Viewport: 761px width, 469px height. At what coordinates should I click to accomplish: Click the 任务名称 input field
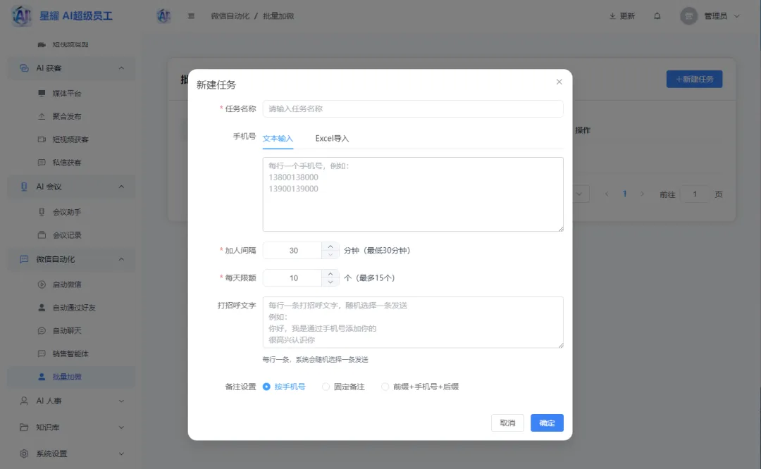point(412,108)
